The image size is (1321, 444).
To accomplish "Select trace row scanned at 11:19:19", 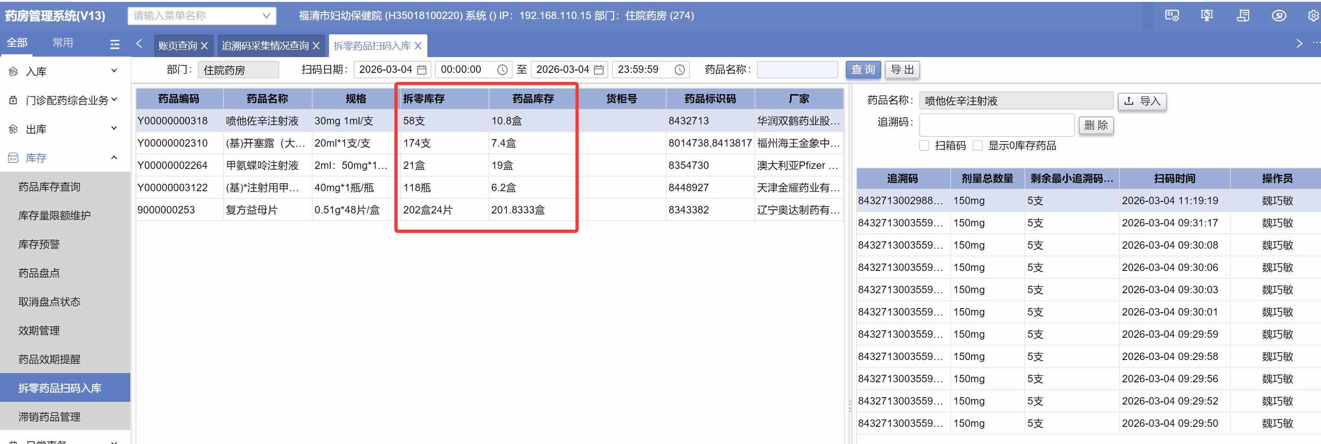I will [1089, 200].
